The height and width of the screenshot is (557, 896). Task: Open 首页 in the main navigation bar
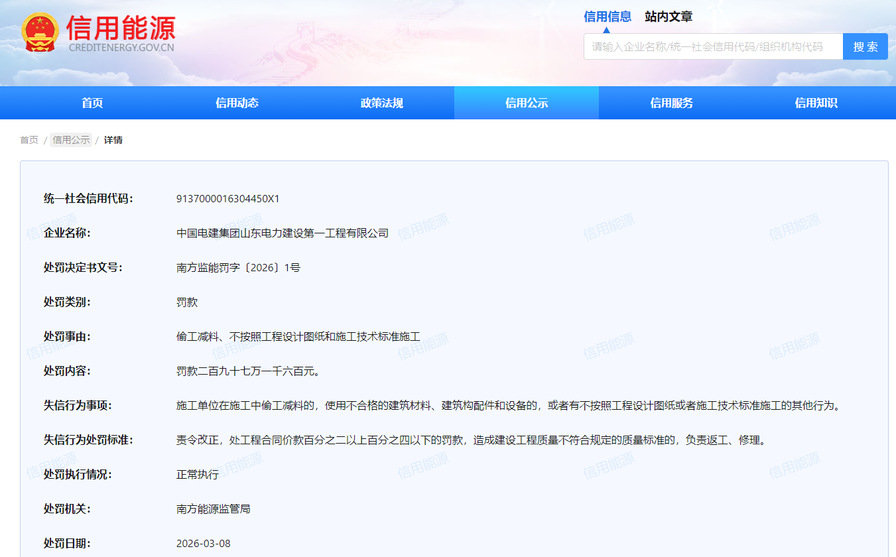[92, 103]
